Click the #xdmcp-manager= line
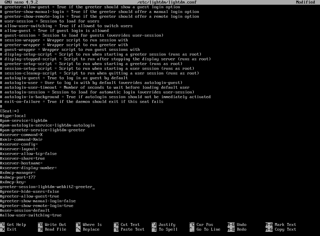The image size is (320, 236). 18,172
